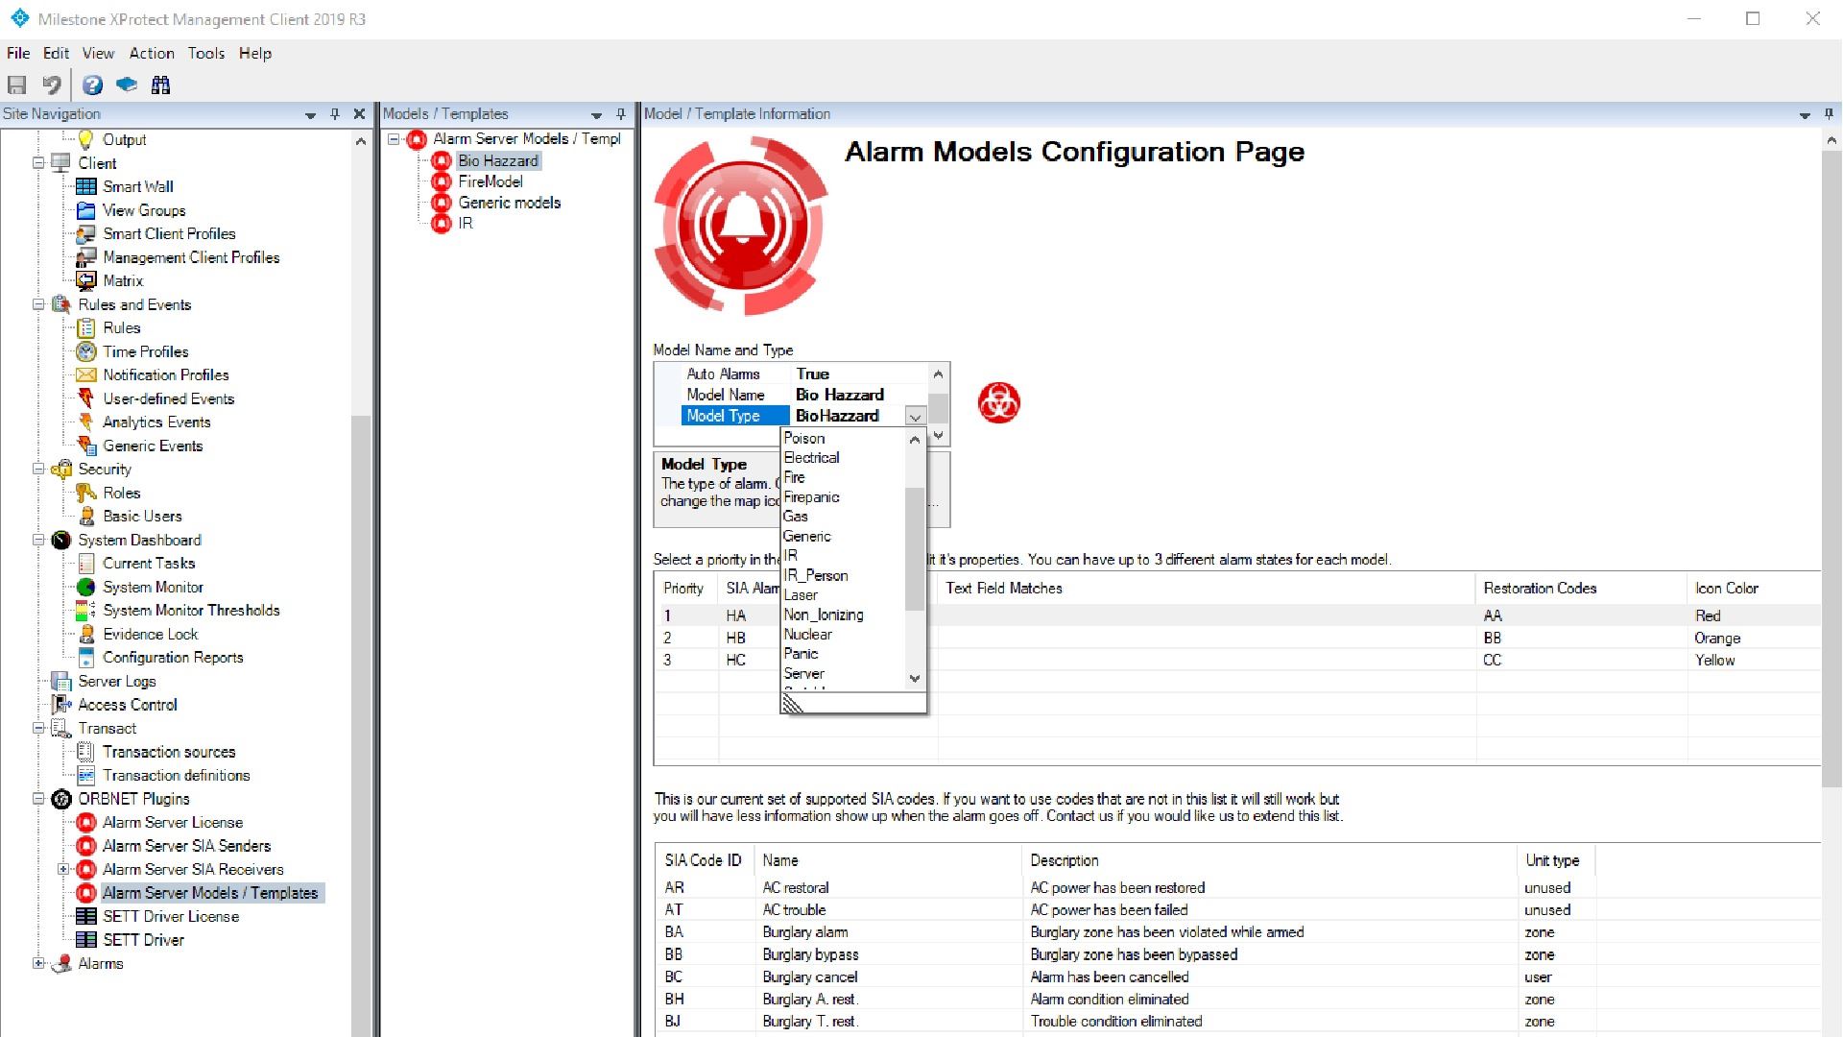This screenshot has height=1037, width=1843.
Task: Click the Restoration Codes column header
Action: coord(1581,589)
